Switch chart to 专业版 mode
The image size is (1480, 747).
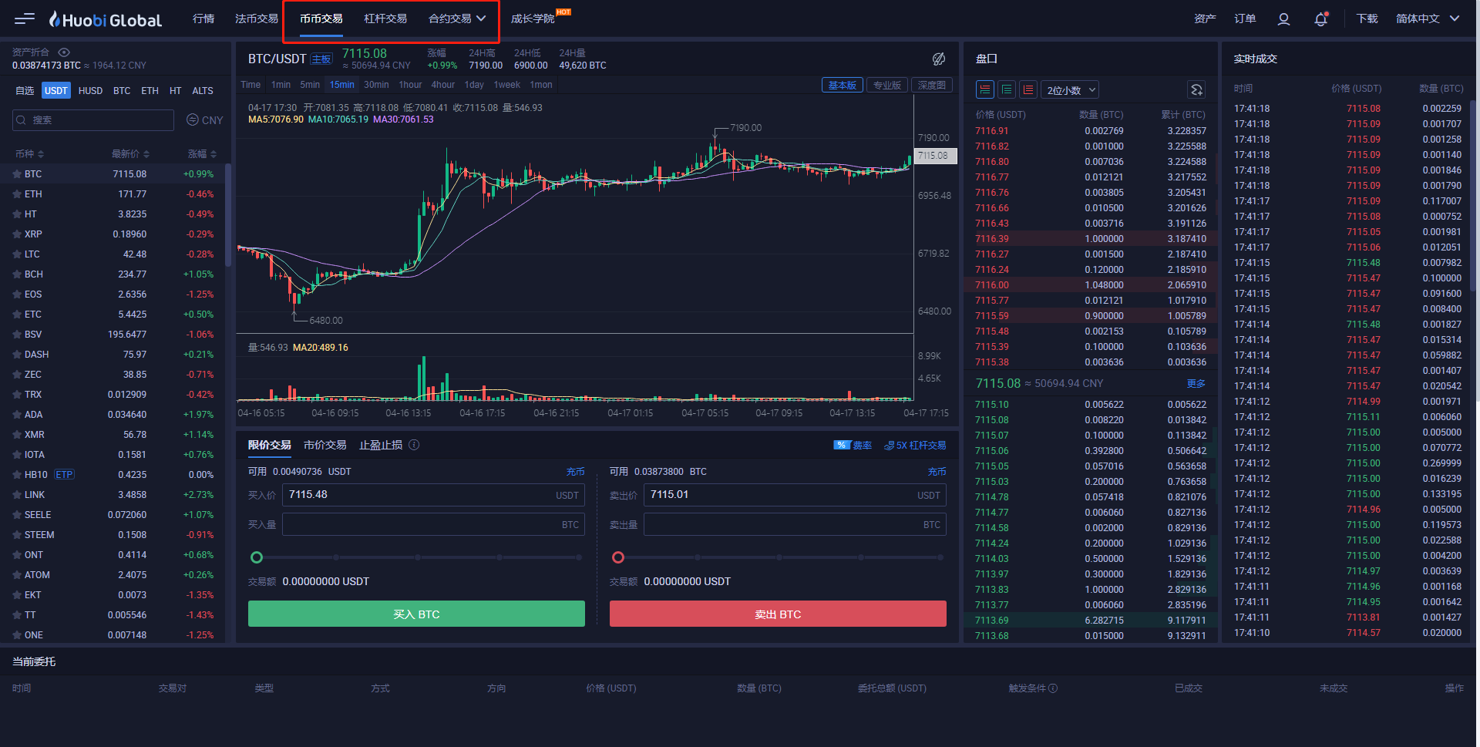[887, 86]
